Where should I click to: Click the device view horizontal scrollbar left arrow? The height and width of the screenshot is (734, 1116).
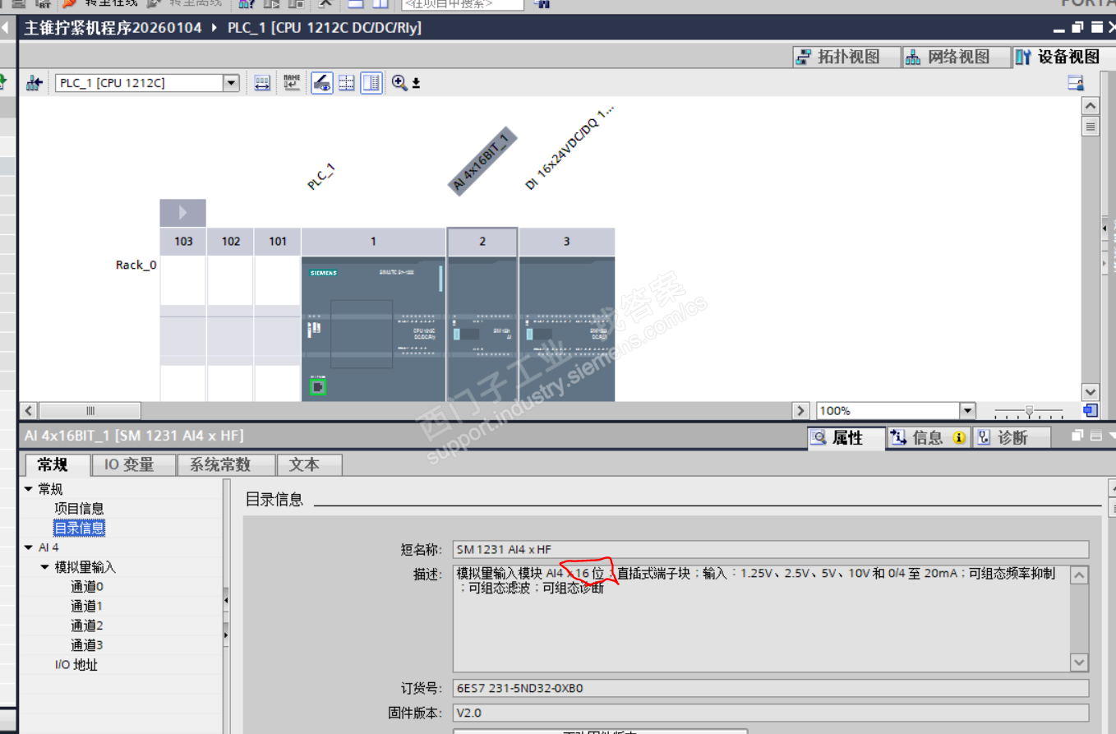tap(29, 411)
